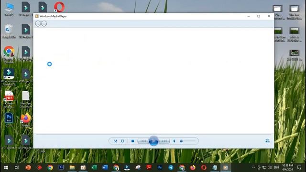Select the Opera desktop shortcut
The image size is (306, 172).
pos(59,8)
